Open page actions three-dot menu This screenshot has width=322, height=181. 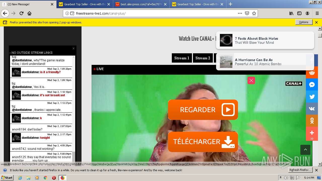pyautogui.click(x=240, y=13)
